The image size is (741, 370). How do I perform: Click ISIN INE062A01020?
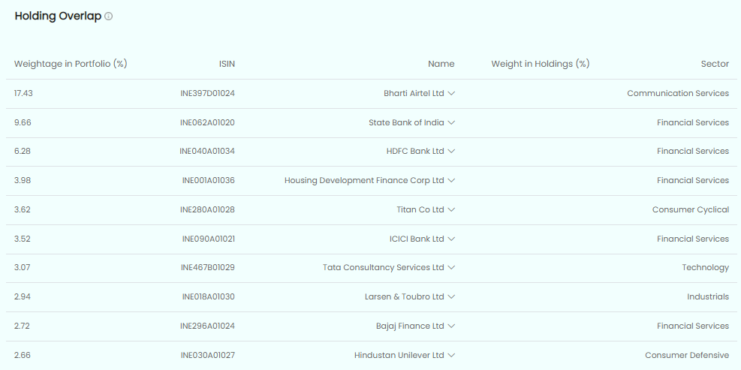207,123
